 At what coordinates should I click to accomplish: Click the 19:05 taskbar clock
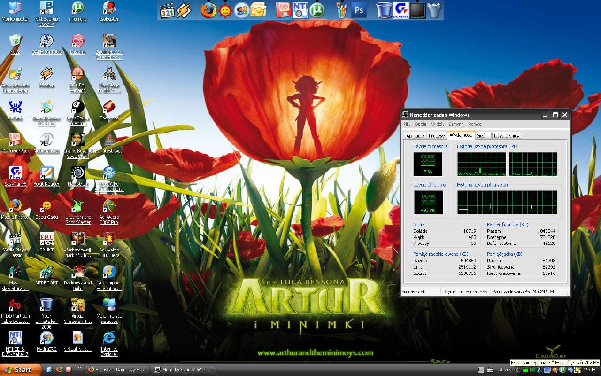pyautogui.click(x=590, y=370)
